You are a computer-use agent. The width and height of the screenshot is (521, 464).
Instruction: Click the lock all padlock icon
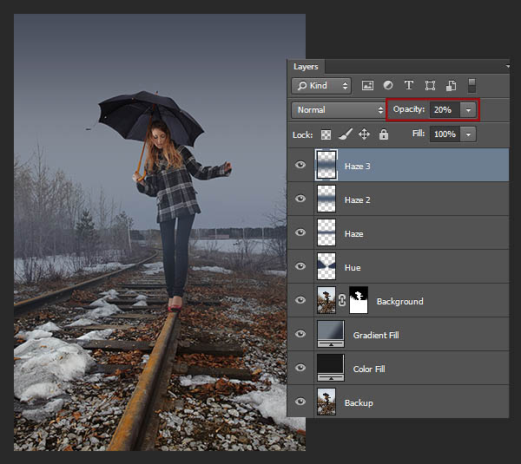[383, 134]
